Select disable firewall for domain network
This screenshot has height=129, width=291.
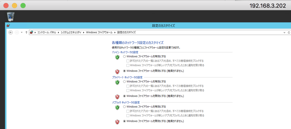[x=124, y=71]
